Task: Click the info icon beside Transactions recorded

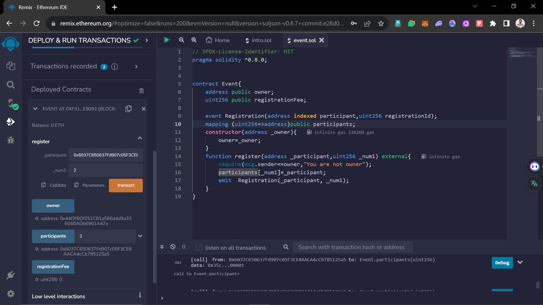Action: click(114, 66)
